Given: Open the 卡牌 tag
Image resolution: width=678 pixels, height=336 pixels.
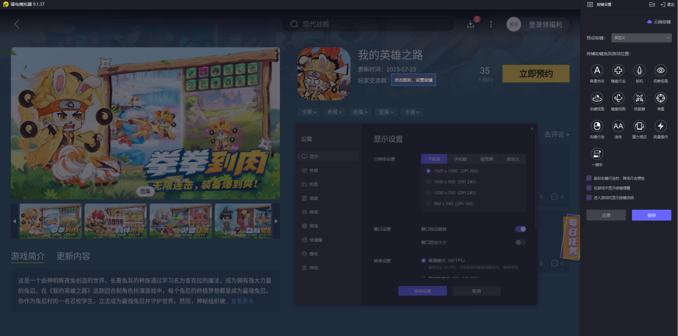Looking at the screenshot, I should pyautogui.click(x=309, y=112).
